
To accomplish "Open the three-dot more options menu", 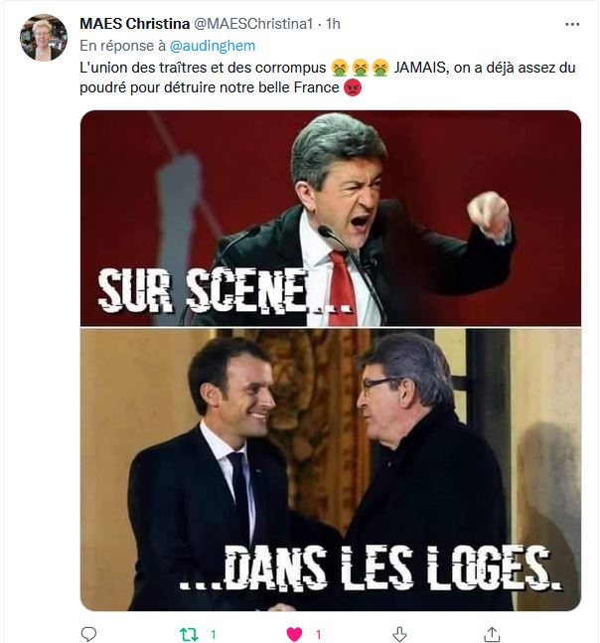I will pyautogui.click(x=572, y=24).
